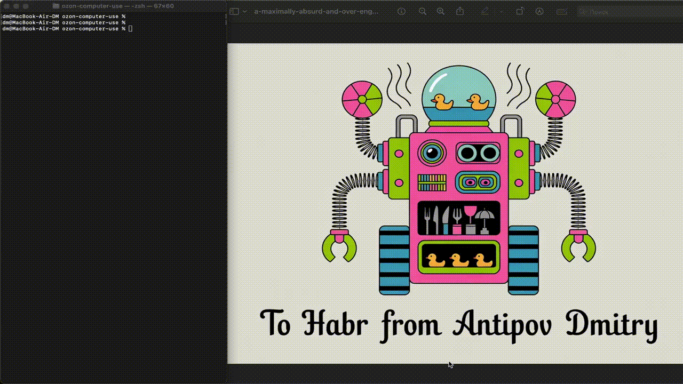Click the folder icon in Terminal title
The height and width of the screenshot is (384, 683).
coord(56,6)
